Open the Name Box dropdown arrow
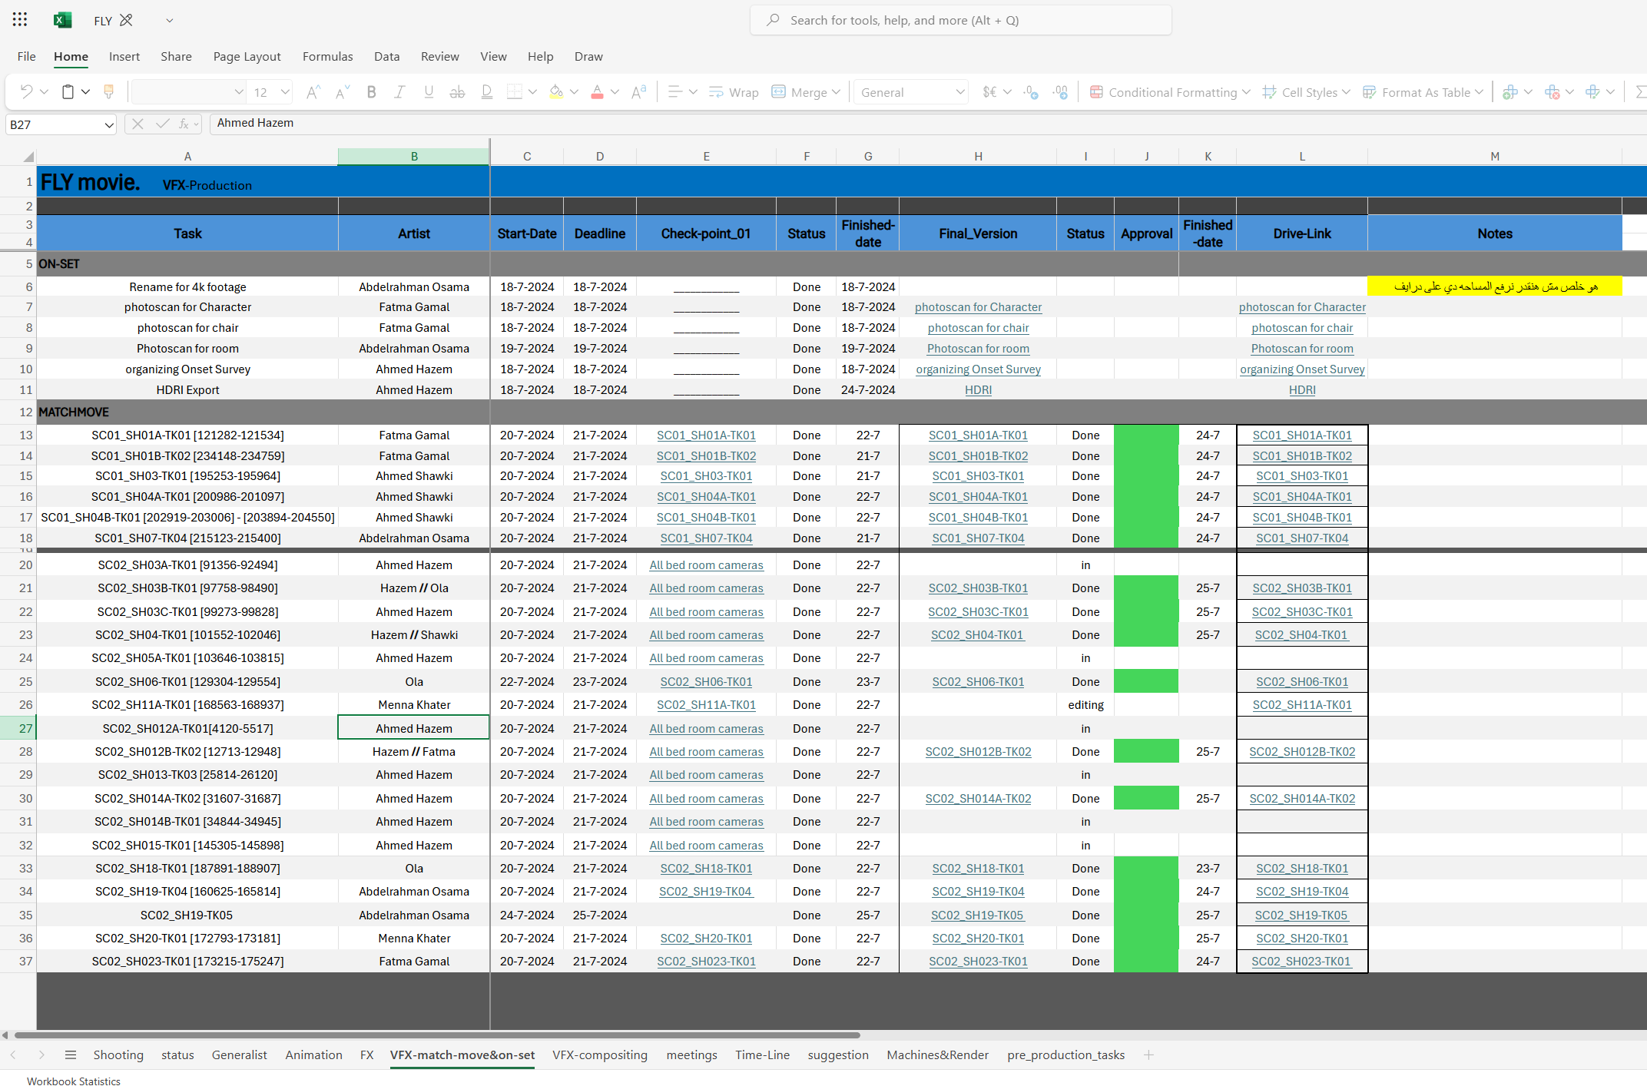 coord(108,124)
